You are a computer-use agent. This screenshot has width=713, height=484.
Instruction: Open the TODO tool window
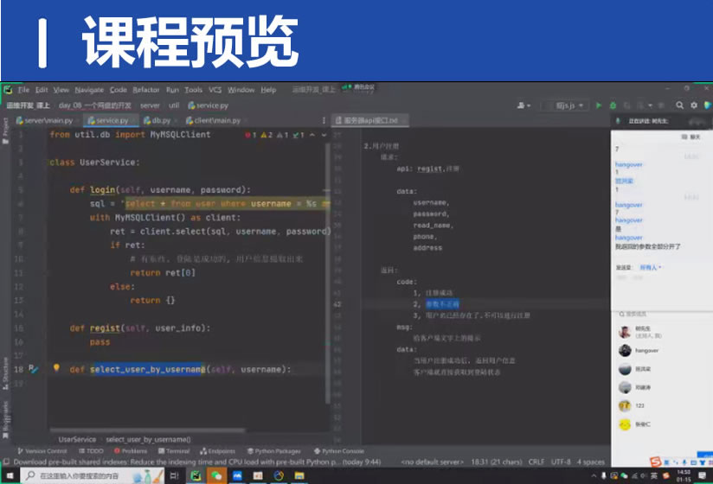pos(91,451)
